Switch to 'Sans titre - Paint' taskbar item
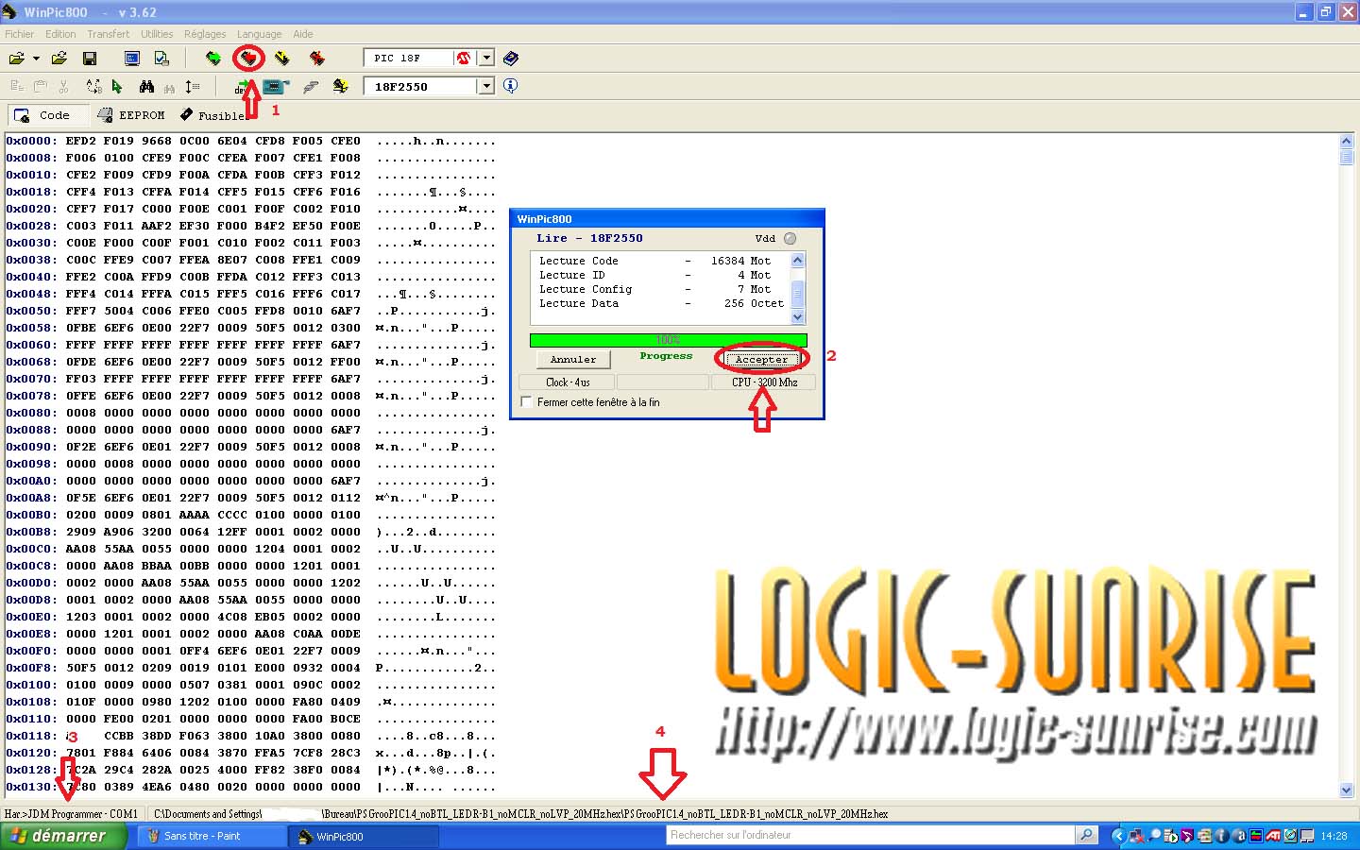This screenshot has height=850, width=1360. tap(212, 836)
